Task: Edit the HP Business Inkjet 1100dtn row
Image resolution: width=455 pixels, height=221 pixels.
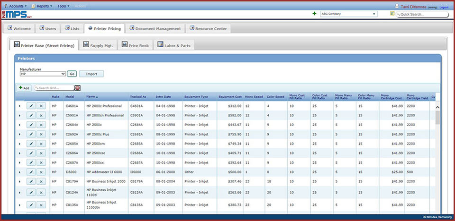Action: pos(31,205)
